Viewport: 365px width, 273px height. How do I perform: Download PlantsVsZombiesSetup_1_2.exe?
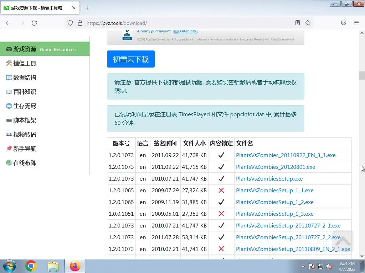coord(275,202)
